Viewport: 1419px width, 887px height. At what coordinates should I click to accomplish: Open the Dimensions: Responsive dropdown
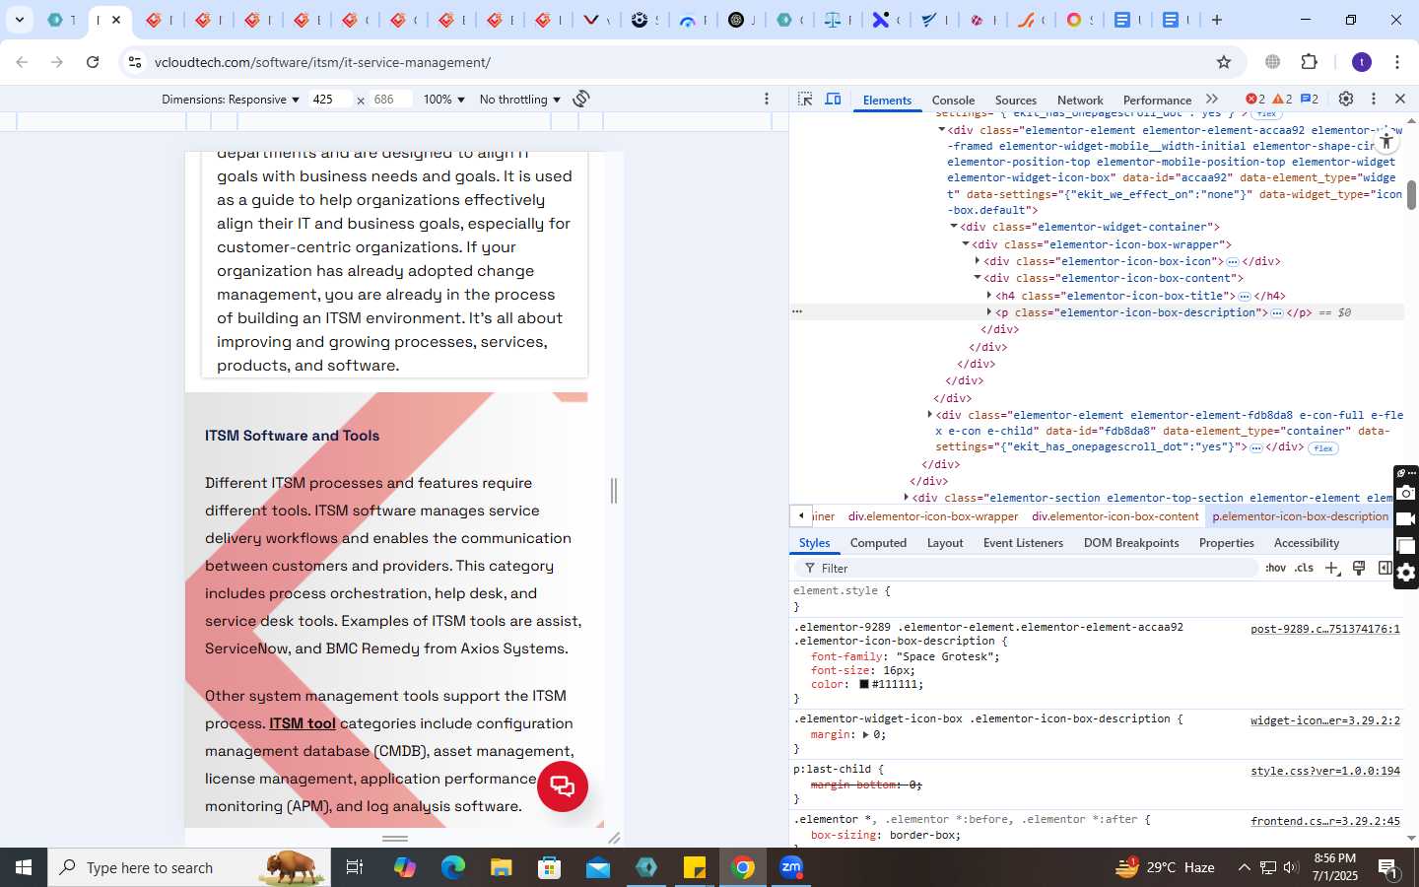(x=231, y=100)
